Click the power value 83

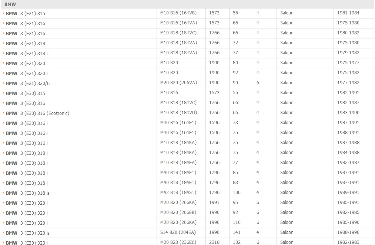(x=235, y=183)
